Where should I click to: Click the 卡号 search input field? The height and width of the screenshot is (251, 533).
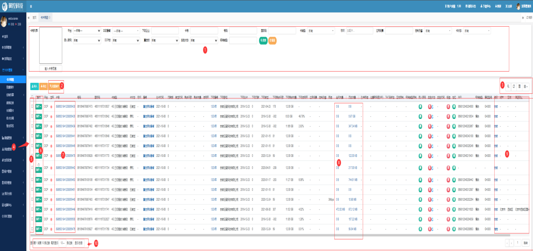(204, 31)
